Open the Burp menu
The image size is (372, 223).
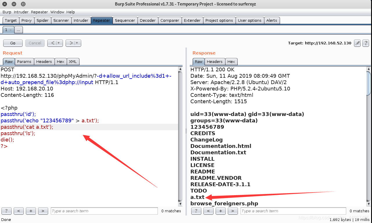point(7,12)
